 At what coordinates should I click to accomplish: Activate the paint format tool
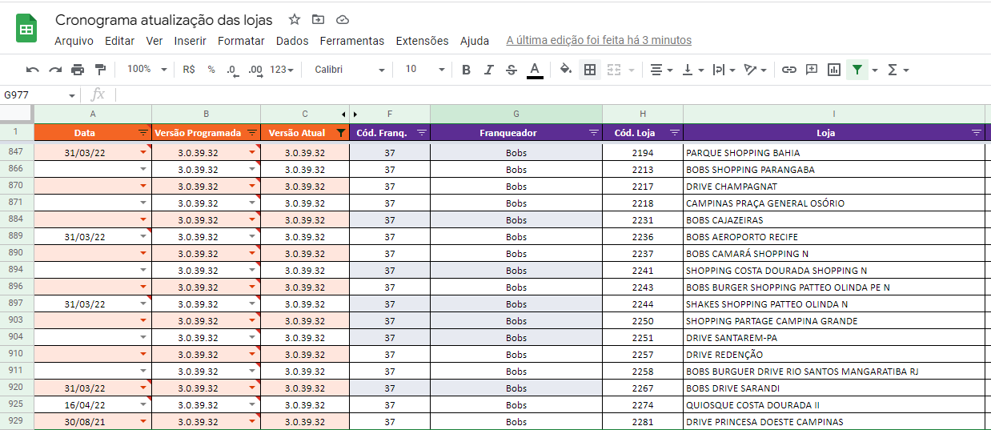pos(100,70)
